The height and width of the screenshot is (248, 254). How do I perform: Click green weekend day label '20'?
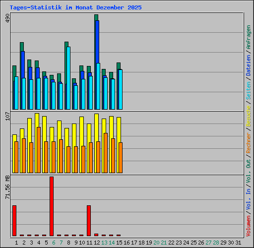[x=156, y=243]
